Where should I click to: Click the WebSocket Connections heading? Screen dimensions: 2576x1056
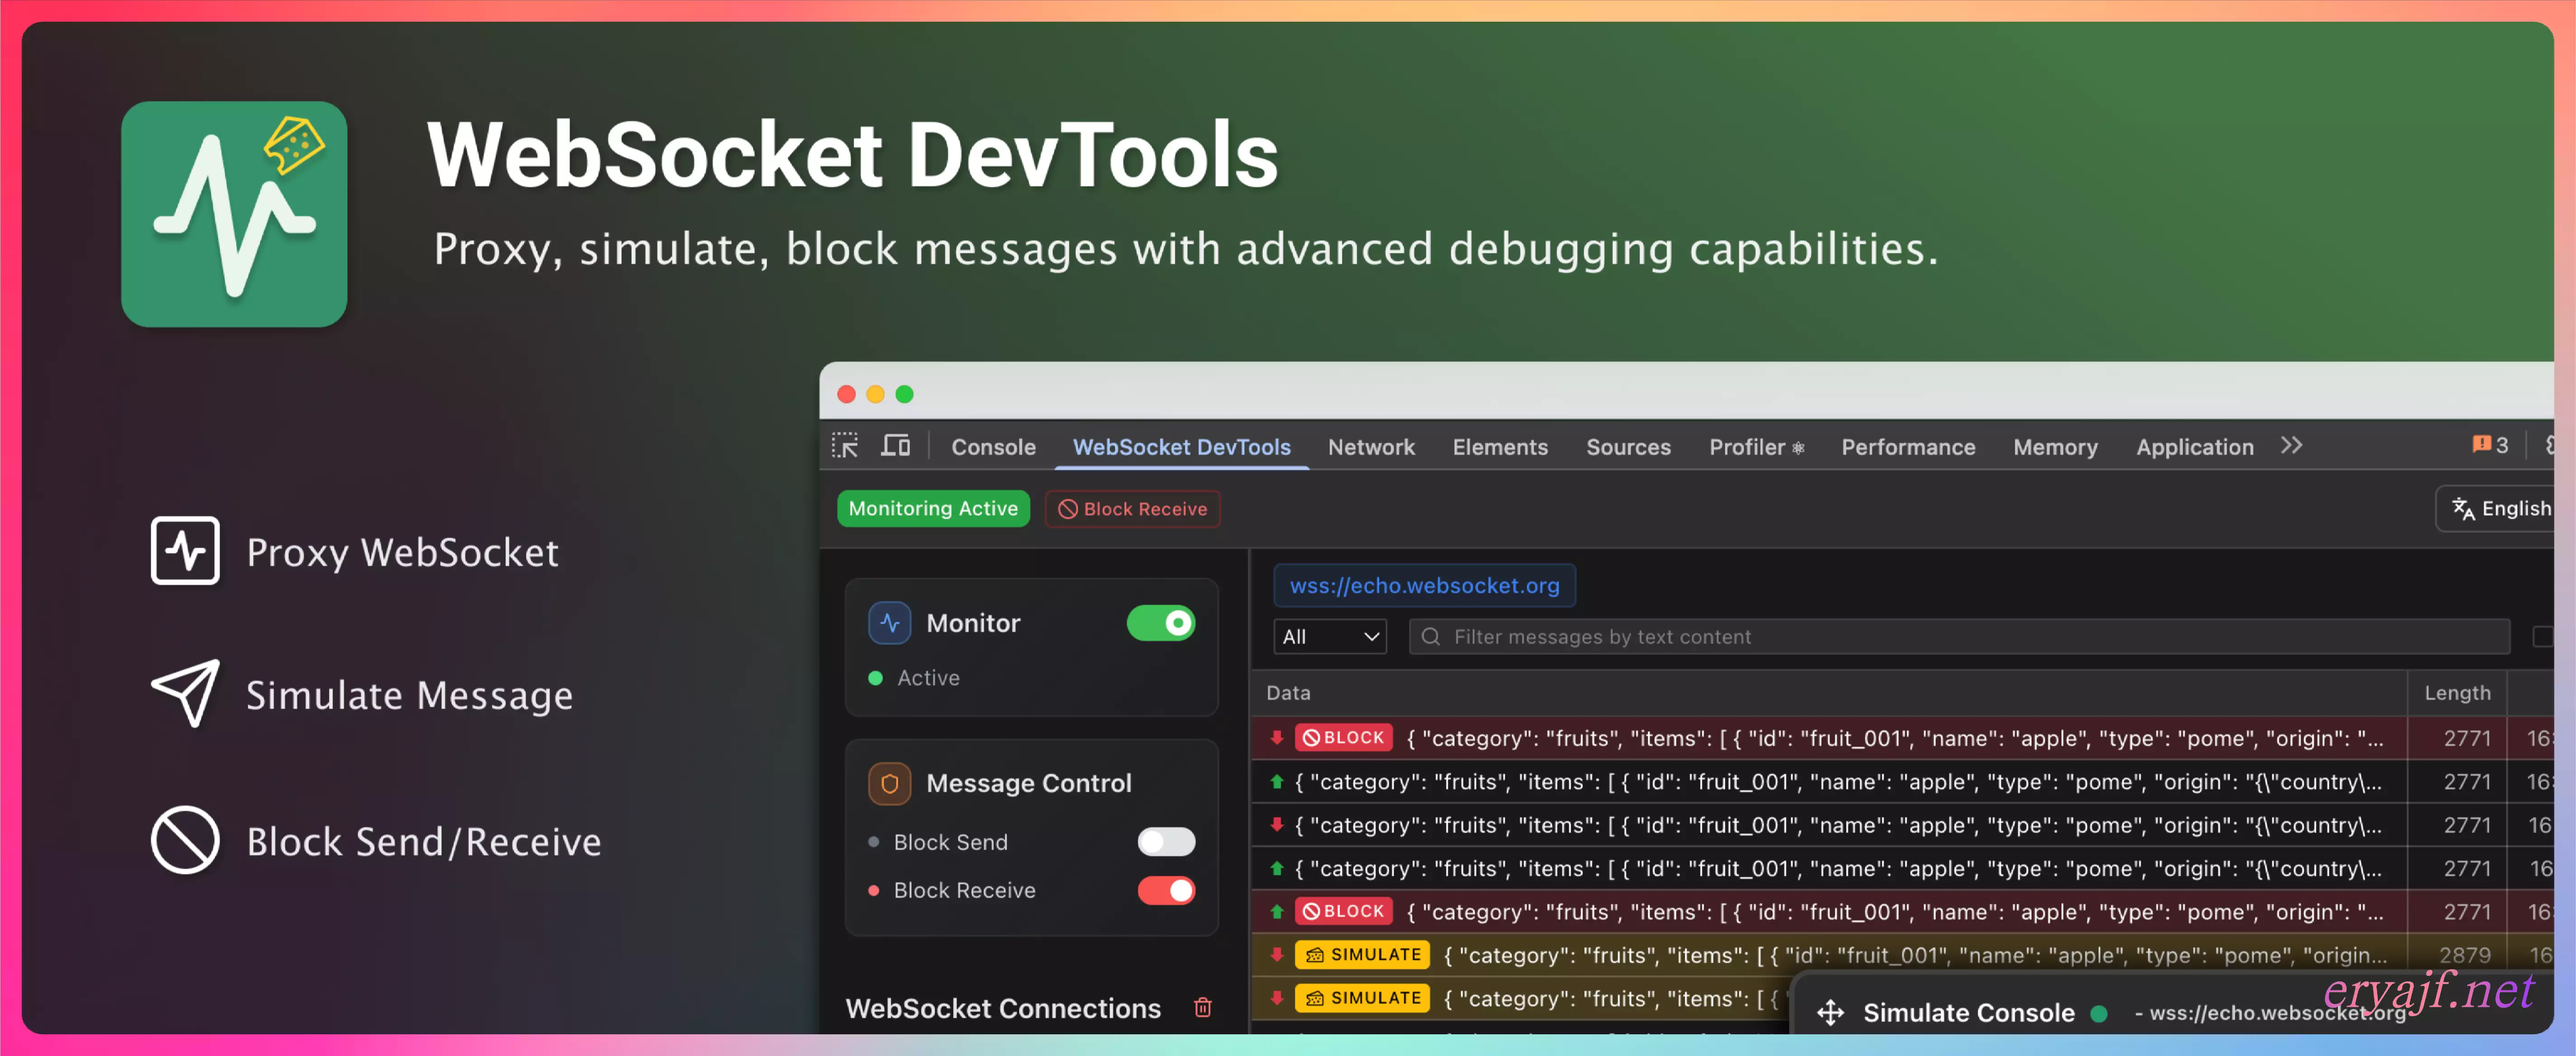point(1003,1008)
